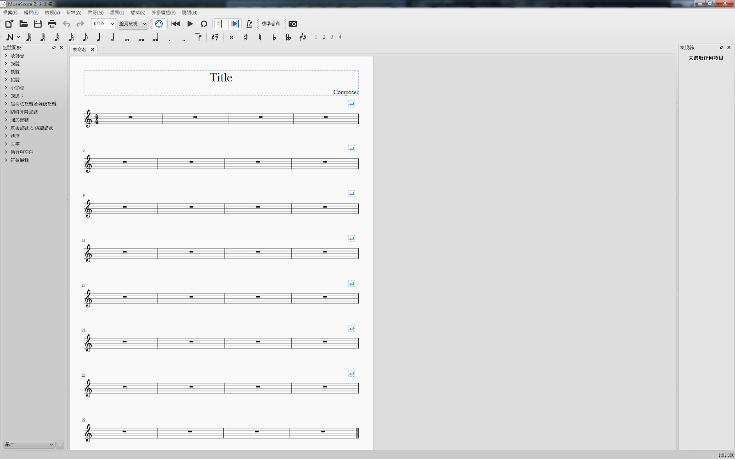
Task: Expand the 小節線 palette section
Action: pyautogui.click(x=17, y=87)
